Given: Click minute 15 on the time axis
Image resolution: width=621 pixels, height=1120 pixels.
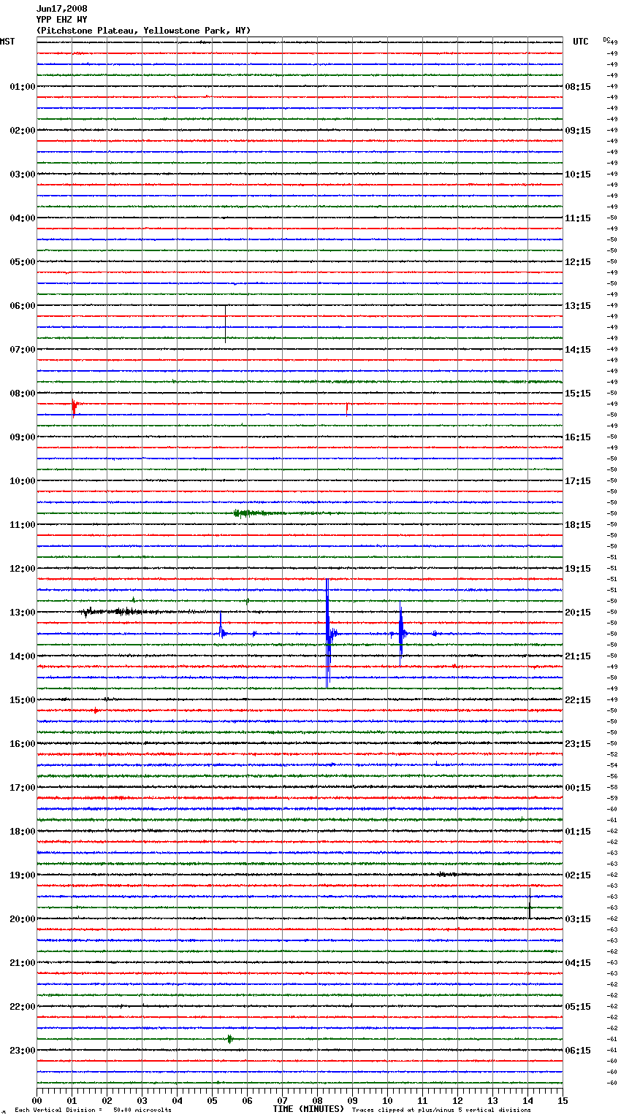Looking at the screenshot, I should coord(563,1100).
